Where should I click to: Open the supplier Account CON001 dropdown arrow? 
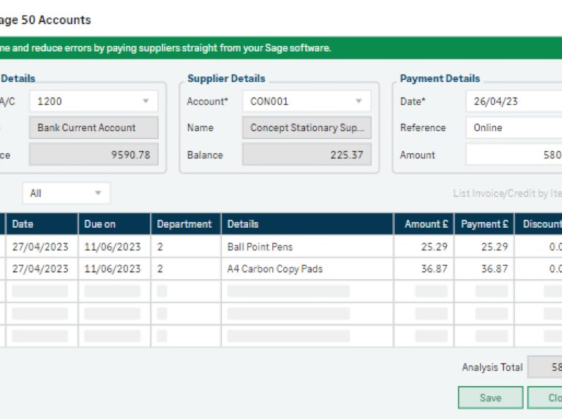[x=359, y=101]
